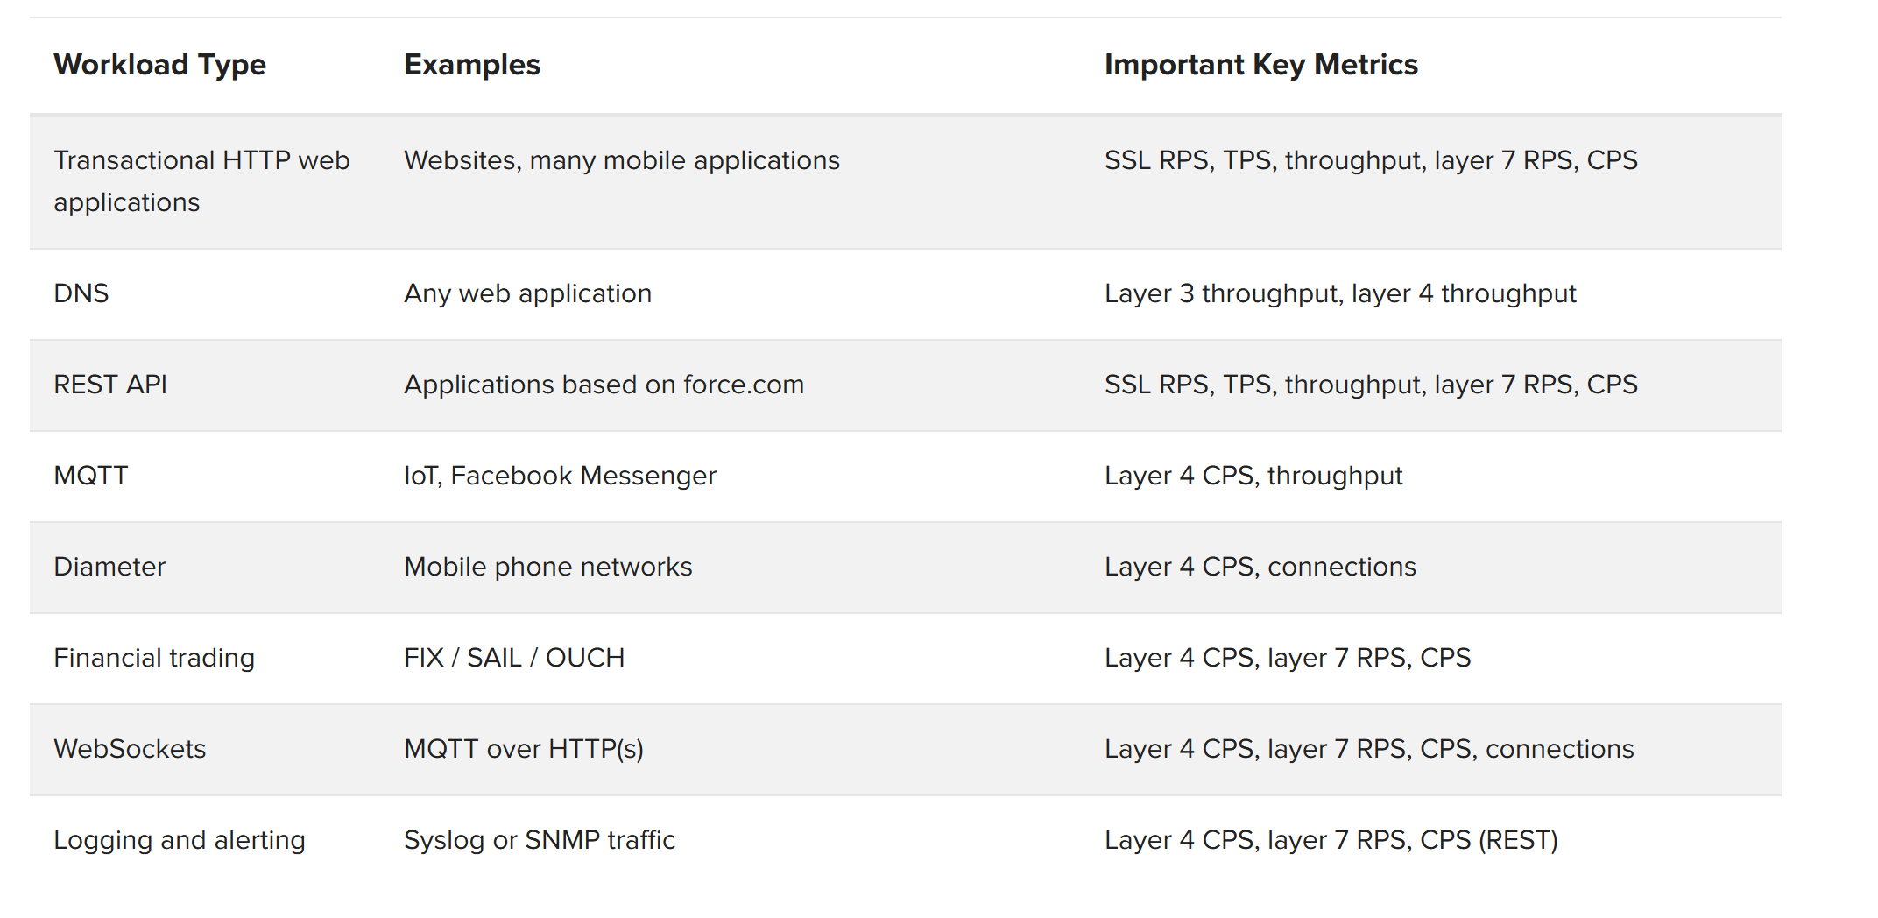Viewport: 1878px width, 918px height.
Task: Select 'Syslog or SNMP traffic' cell
Action: [x=540, y=840]
